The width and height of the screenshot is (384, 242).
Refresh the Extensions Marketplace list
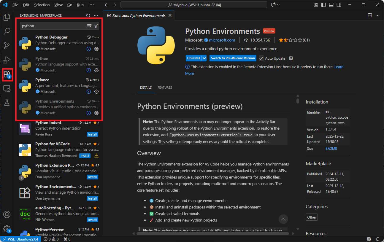pos(88,15)
